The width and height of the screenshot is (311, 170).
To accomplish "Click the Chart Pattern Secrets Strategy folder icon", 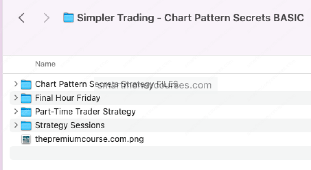I will 26,84.
